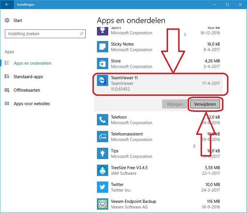Click the greyed-out Wijzigen button
This screenshot has width=247, height=213.
[175, 104]
